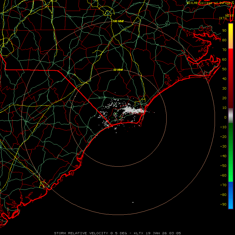Viewport: 235px width, 235px height.
Task: Click the positive 40 scale value
Action: [x=224, y=79]
